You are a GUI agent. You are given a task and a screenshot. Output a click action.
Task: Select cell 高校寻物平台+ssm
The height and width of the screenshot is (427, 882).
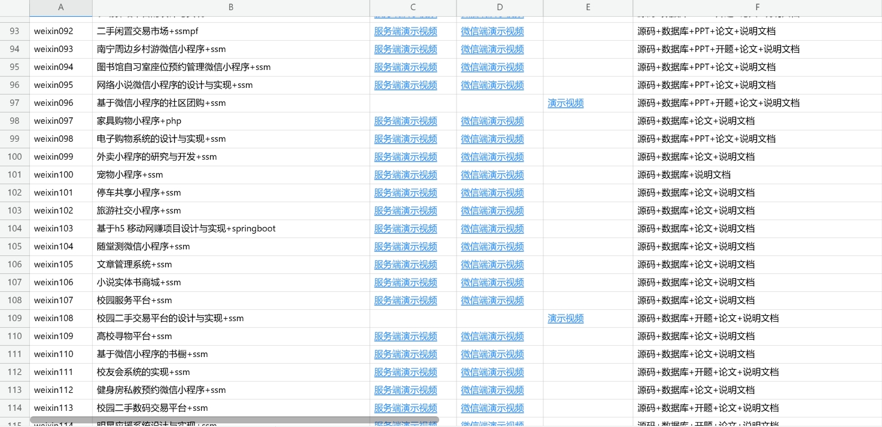tap(231, 336)
